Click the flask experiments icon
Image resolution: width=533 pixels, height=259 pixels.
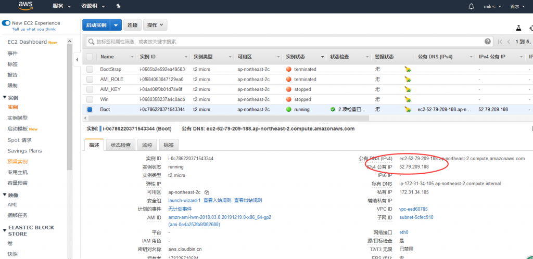coord(518,28)
